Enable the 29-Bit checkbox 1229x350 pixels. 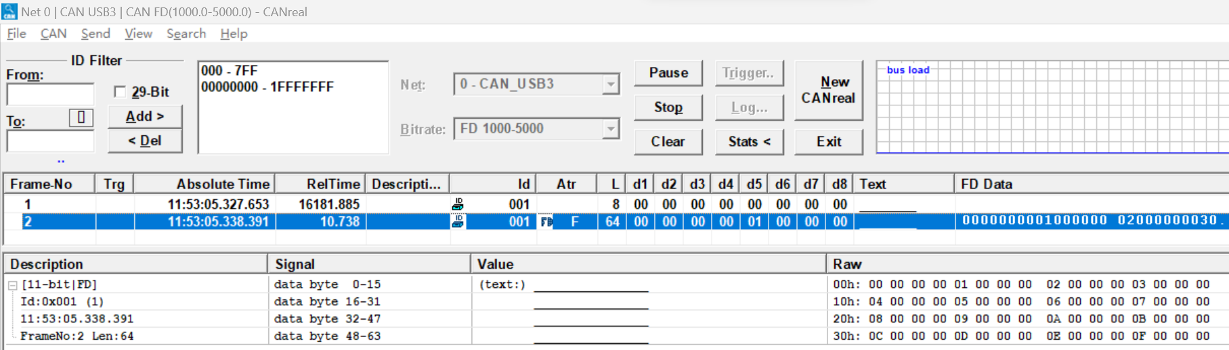(120, 92)
